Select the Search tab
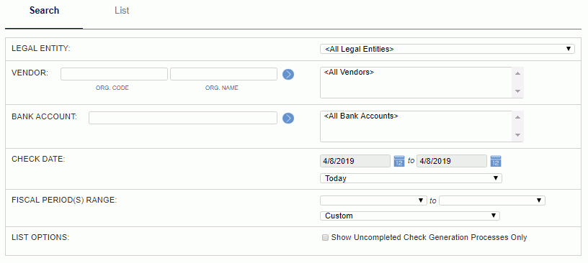This screenshot has height=263, width=588. [x=44, y=11]
